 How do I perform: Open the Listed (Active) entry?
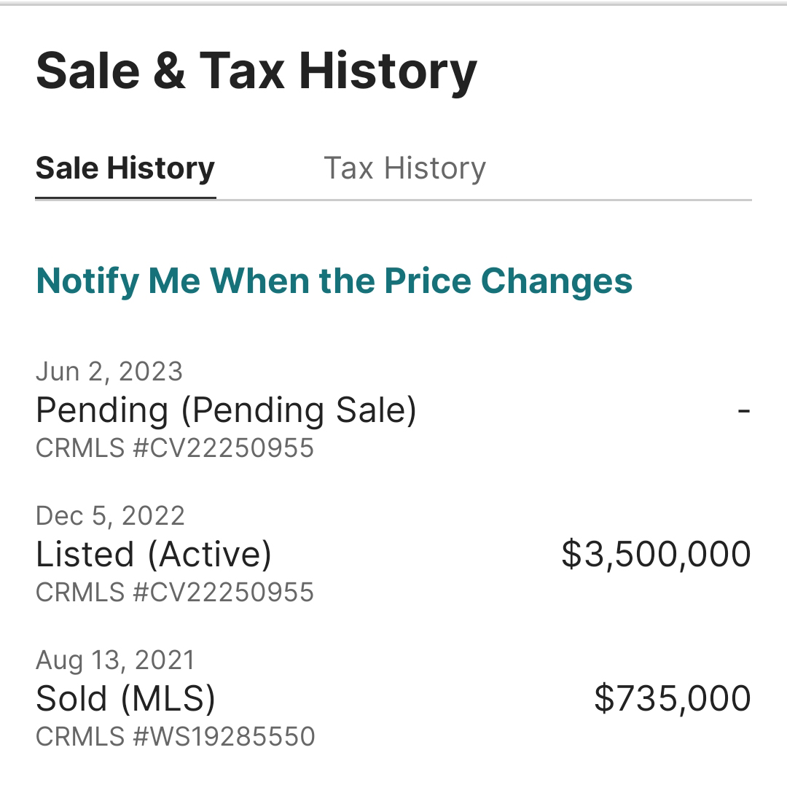(154, 554)
